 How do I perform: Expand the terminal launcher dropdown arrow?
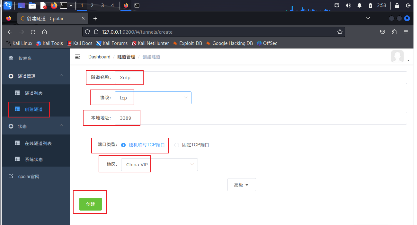click(71, 5)
